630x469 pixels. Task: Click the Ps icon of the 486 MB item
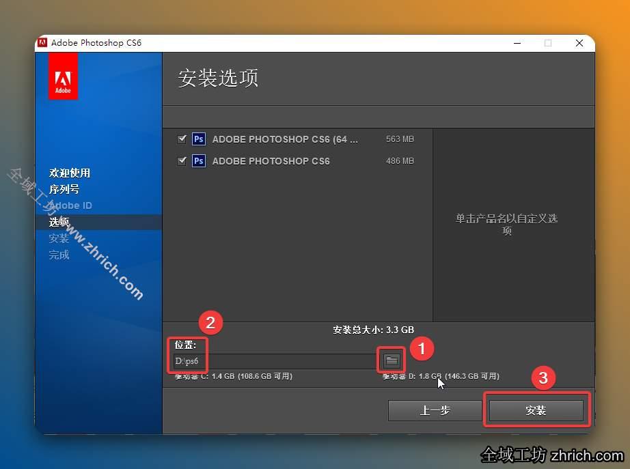coord(198,161)
